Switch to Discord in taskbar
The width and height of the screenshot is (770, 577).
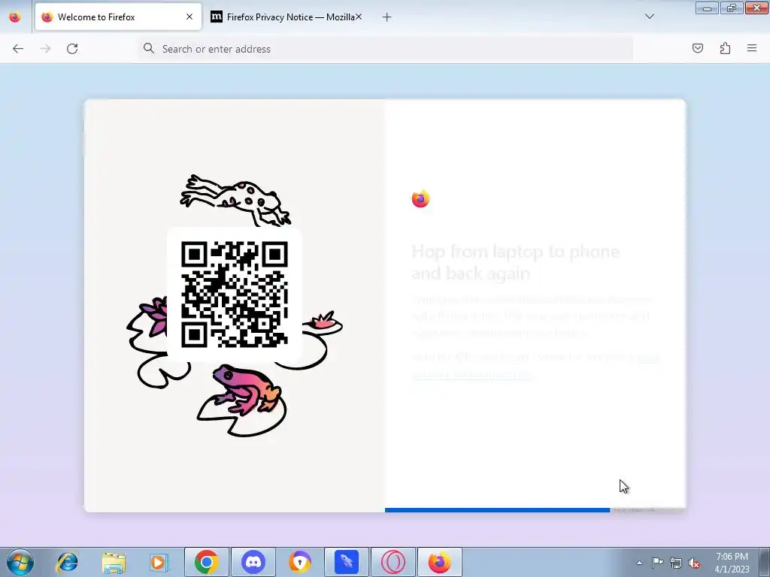[x=253, y=562]
